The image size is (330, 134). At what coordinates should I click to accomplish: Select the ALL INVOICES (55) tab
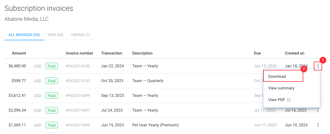tap(24, 35)
